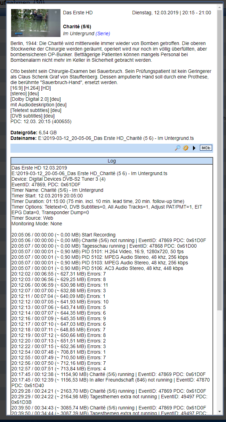Screen dimensions: 226x422
Task: Click the mit Audiodeskription [deu] line
Action: pos(38,105)
